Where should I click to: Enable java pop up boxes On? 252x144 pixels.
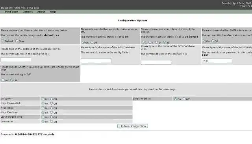3,80
